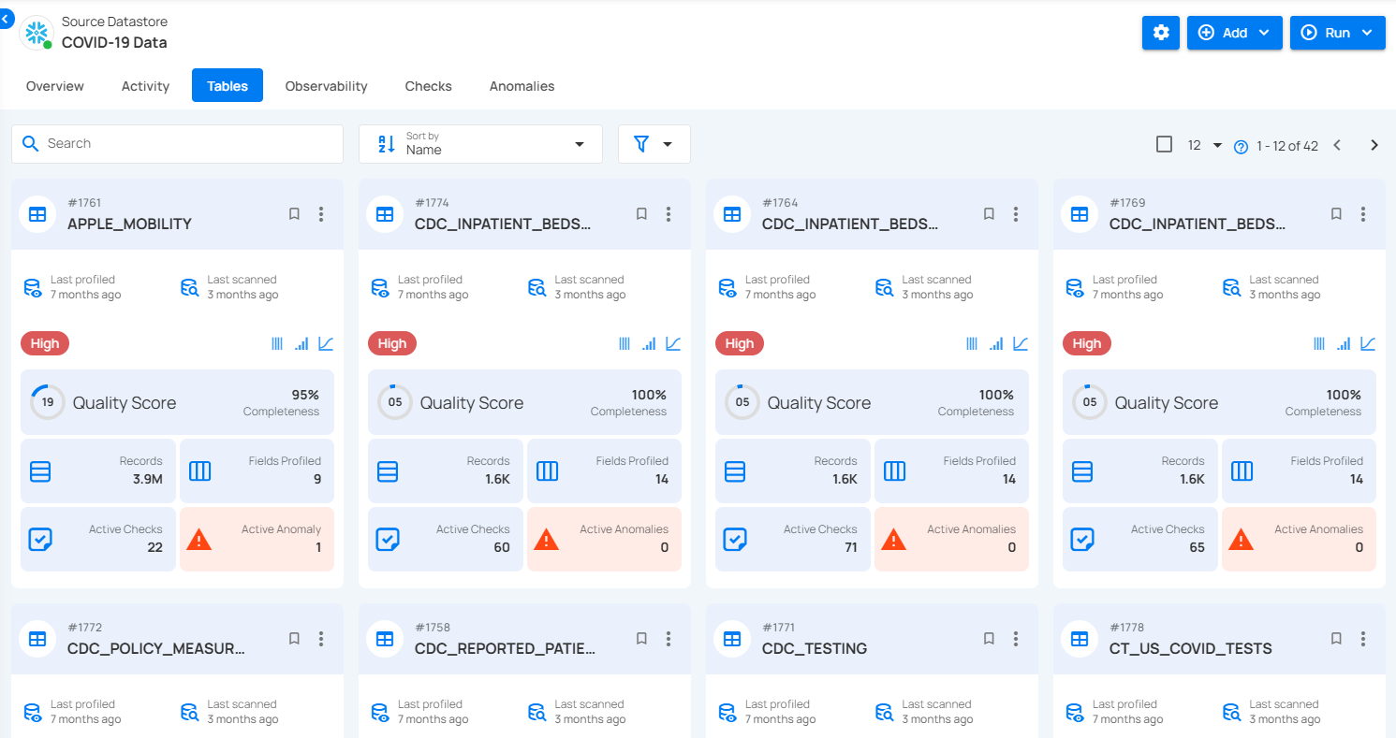Click the columns icon on table #1764 card
This screenshot has width=1396, height=738.
point(972,344)
